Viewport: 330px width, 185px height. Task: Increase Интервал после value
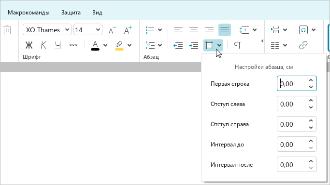[x=311, y=161]
